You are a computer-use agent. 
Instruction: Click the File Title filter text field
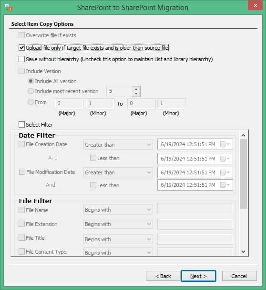click(x=195, y=239)
